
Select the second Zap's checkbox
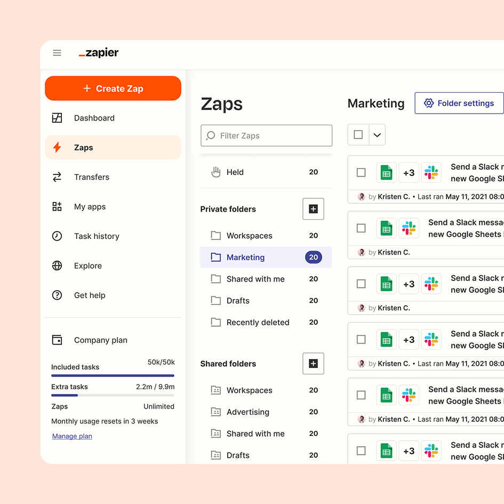[361, 228]
